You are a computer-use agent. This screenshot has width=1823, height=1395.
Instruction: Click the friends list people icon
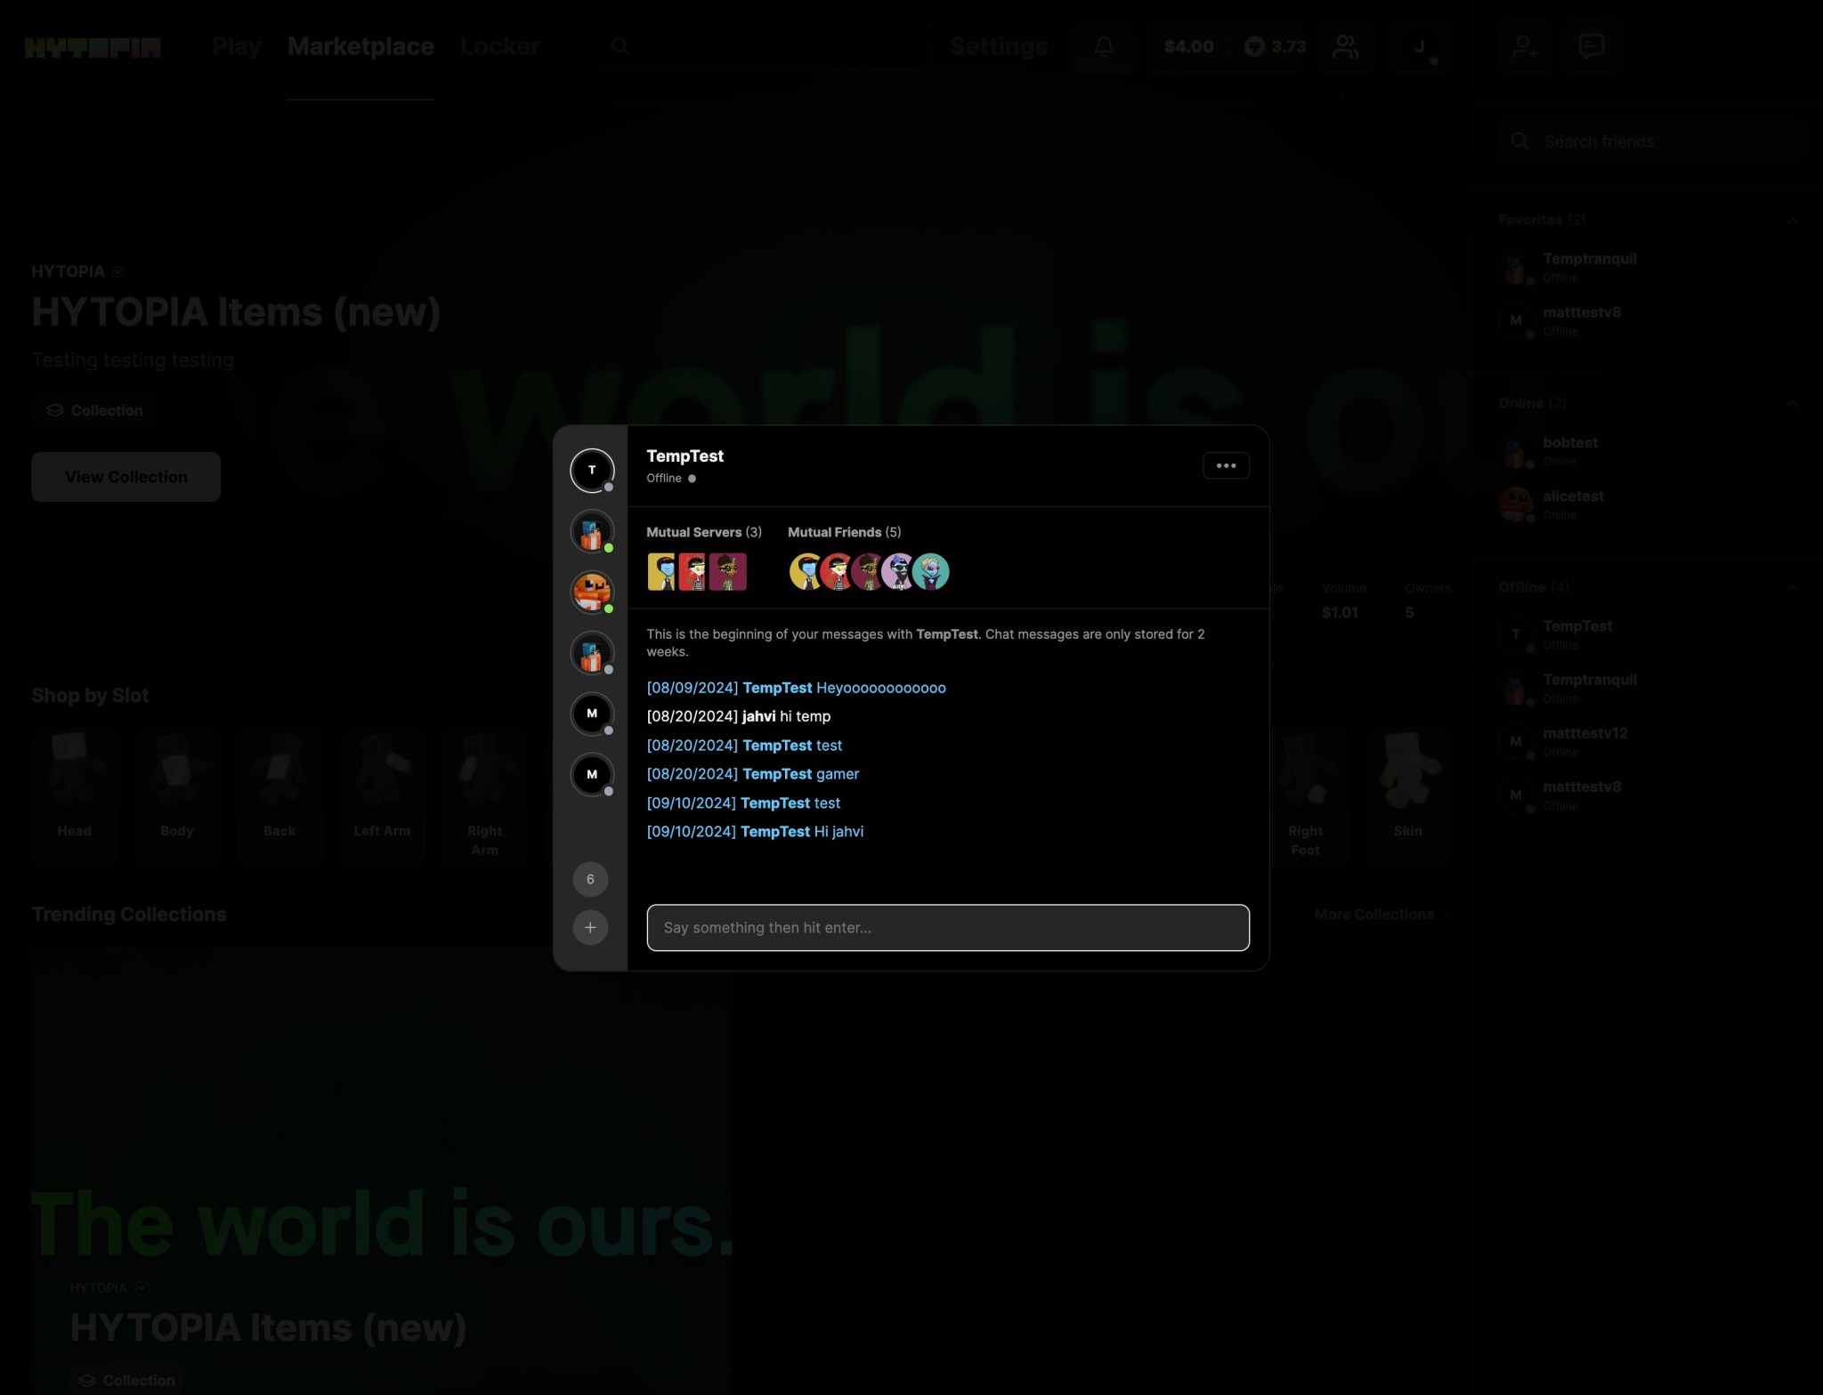pyautogui.click(x=1345, y=46)
